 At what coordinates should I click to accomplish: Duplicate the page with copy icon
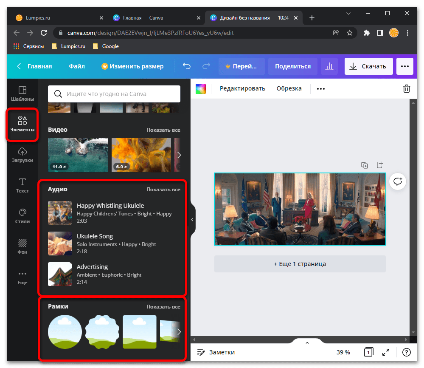[x=365, y=165]
